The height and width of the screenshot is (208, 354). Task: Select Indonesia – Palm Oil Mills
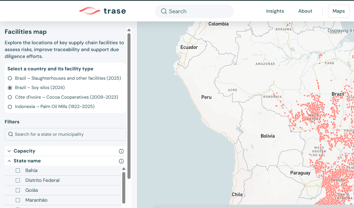10,106
